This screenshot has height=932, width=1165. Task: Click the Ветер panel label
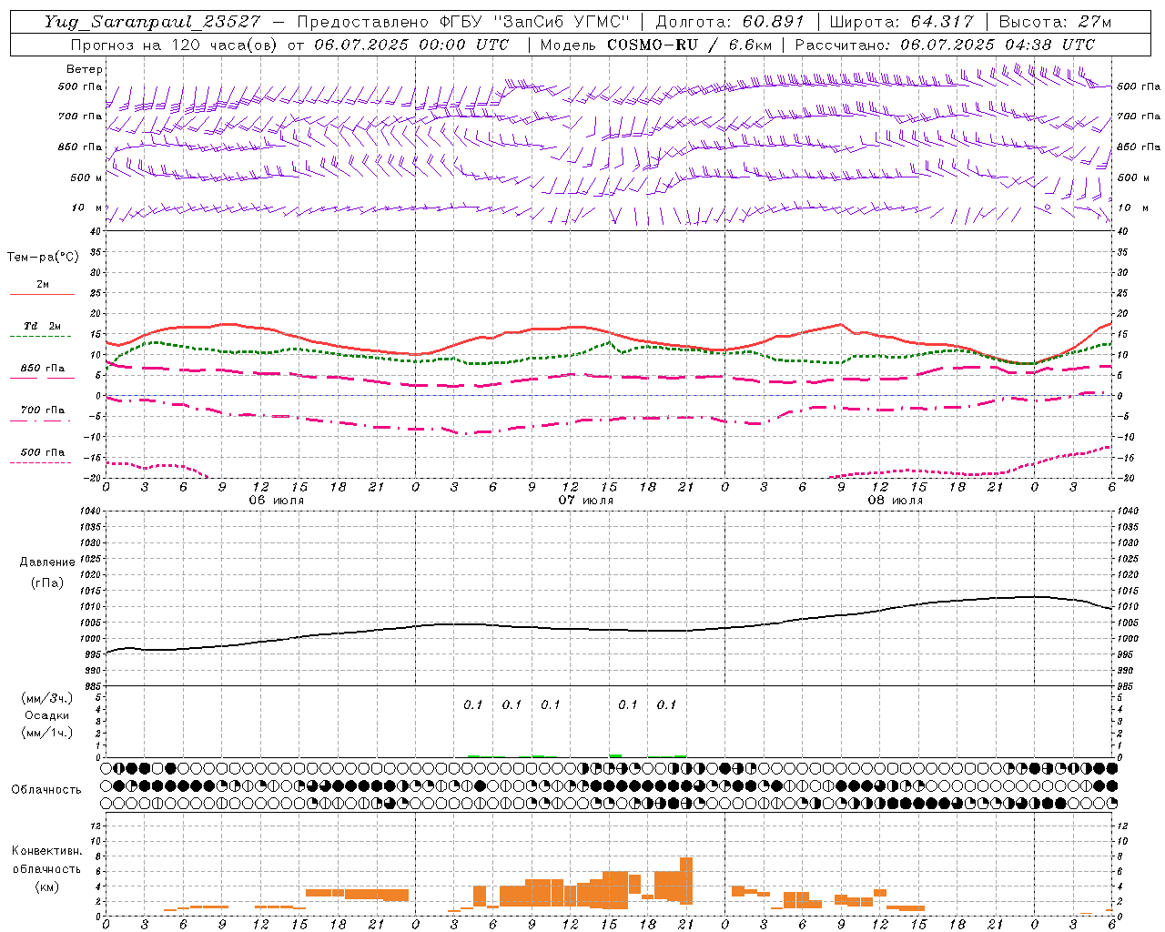click(84, 69)
